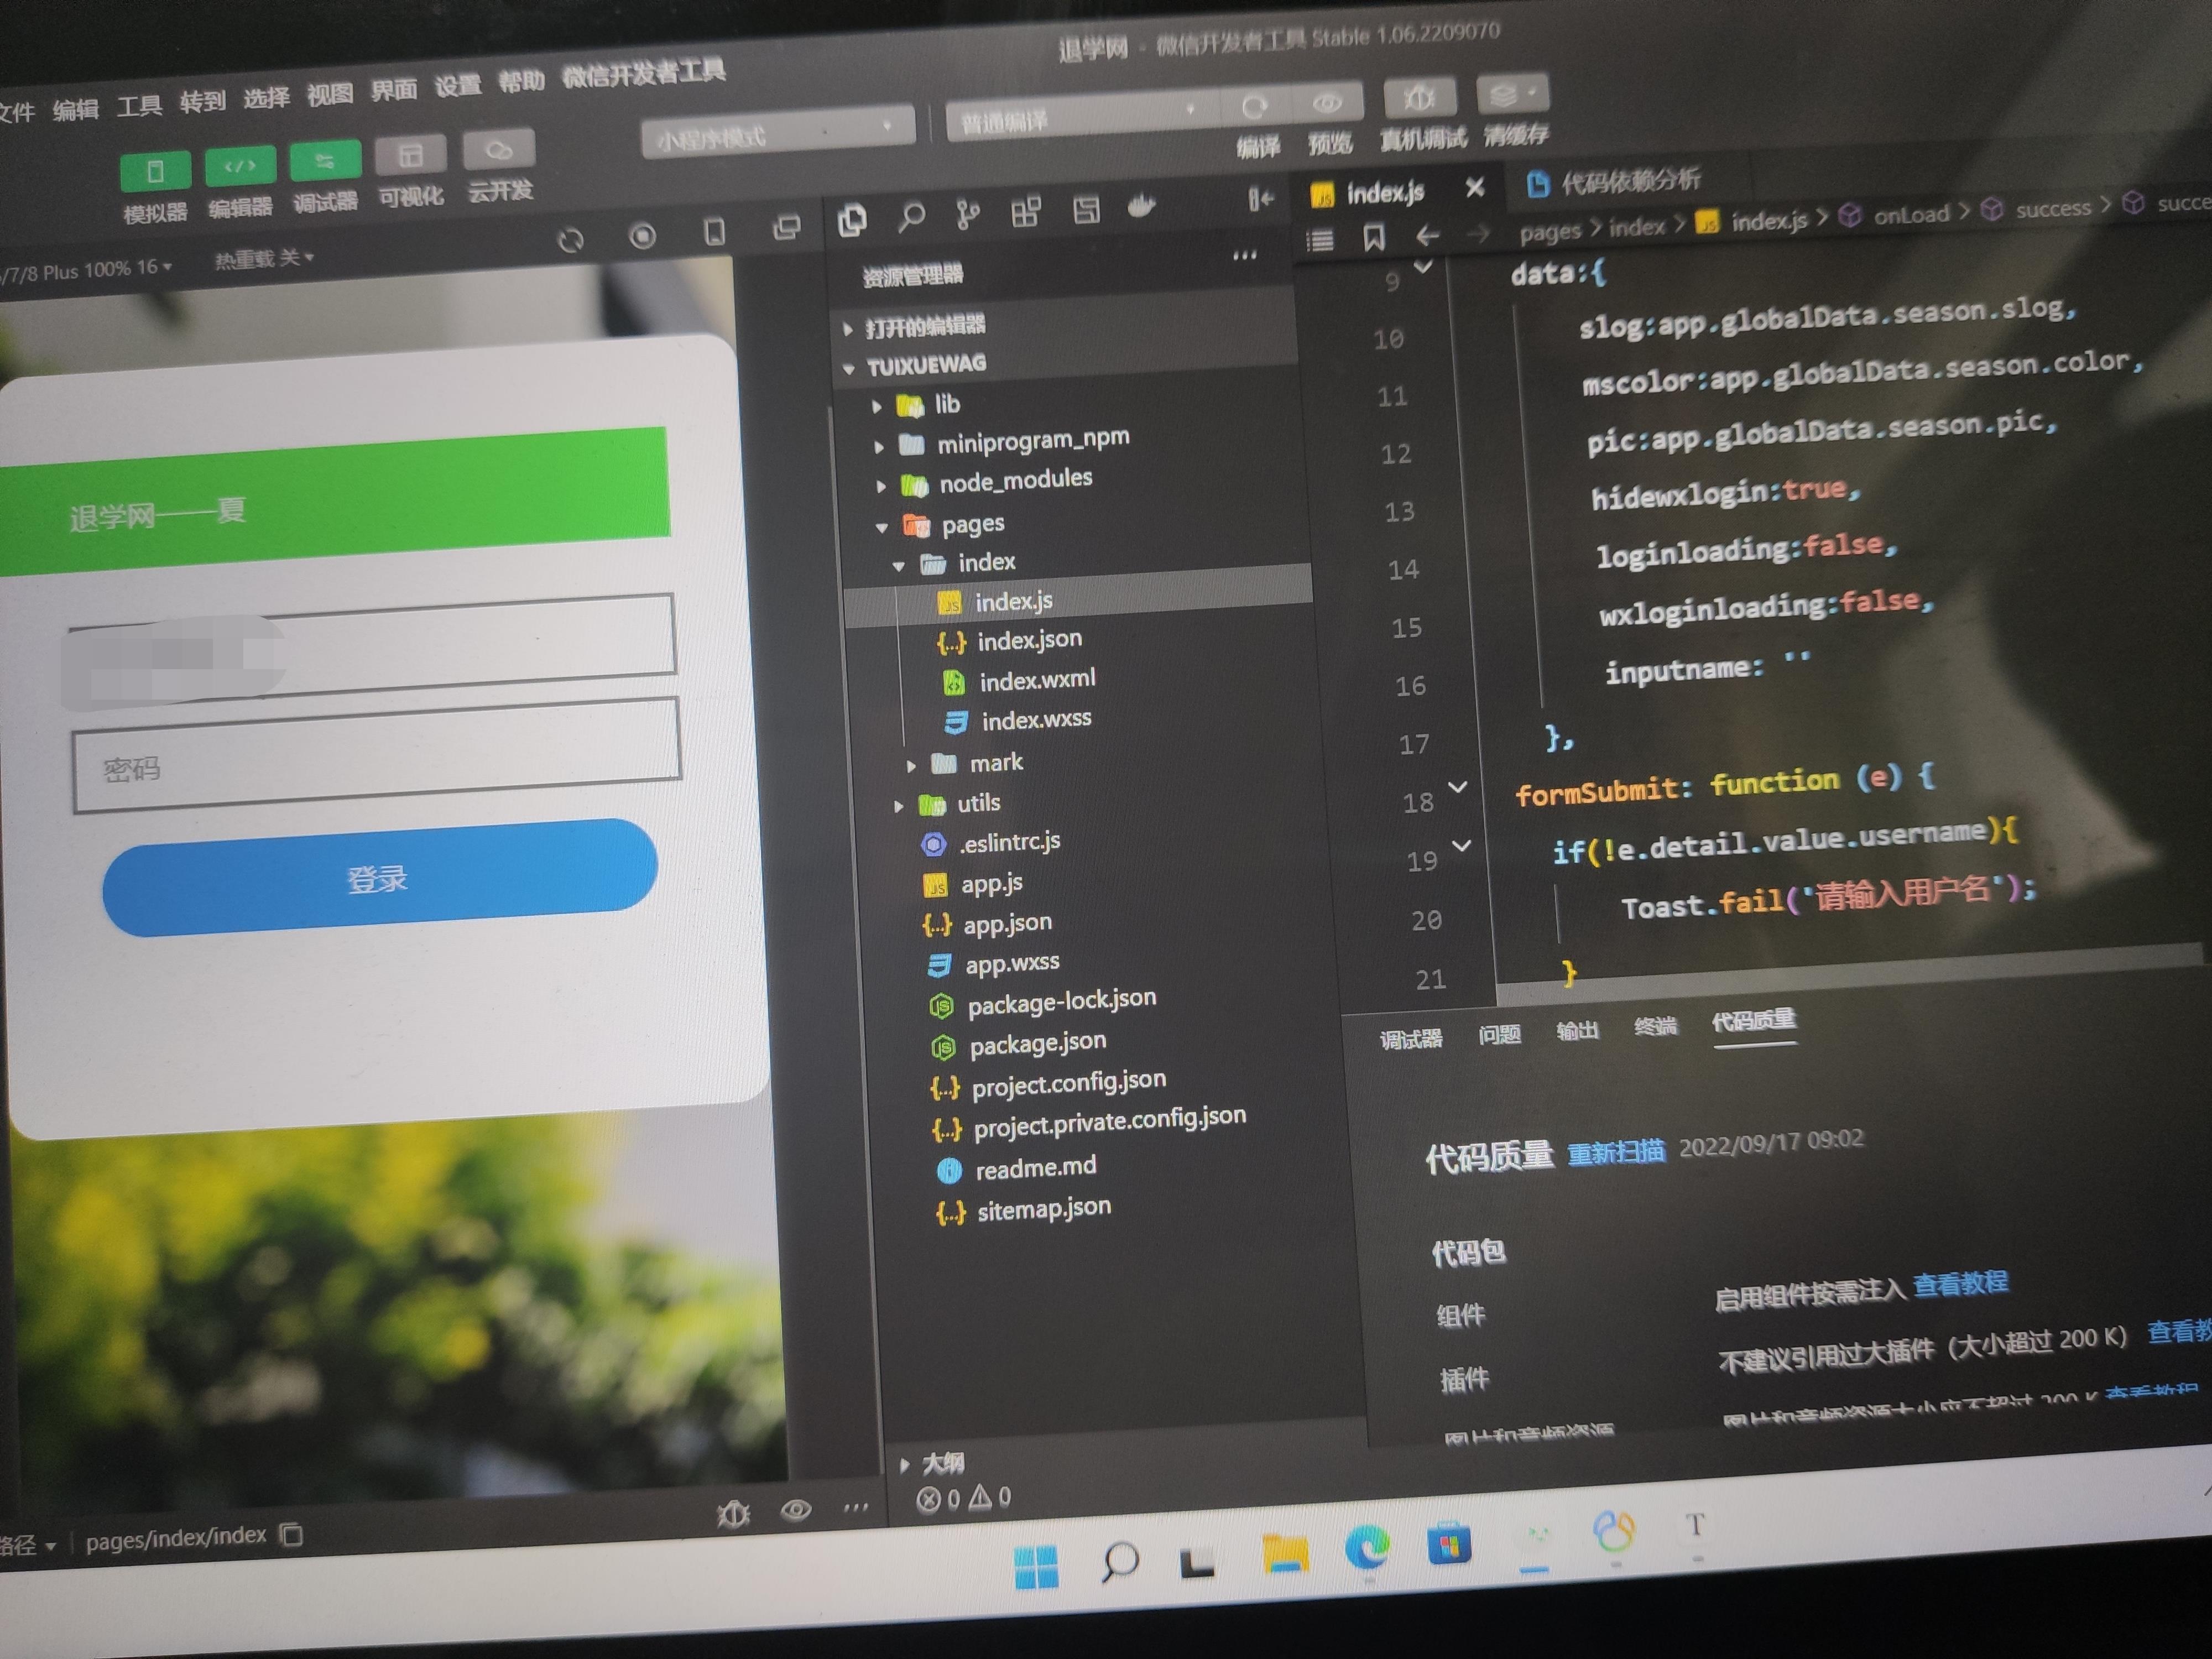Screen dimensions: 2212x1659
Task: Toggle the 调试器 debugger panel button
Action: coord(324,159)
